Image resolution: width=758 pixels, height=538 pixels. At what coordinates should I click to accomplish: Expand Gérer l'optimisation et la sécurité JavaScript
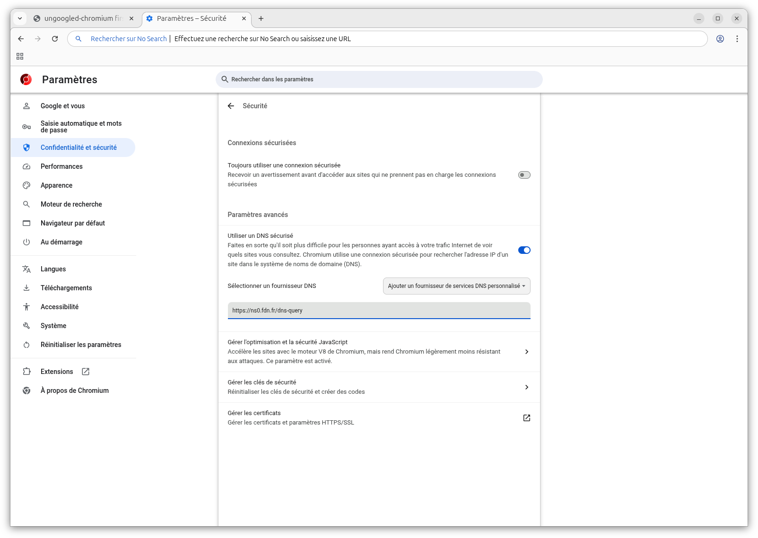coord(526,352)
